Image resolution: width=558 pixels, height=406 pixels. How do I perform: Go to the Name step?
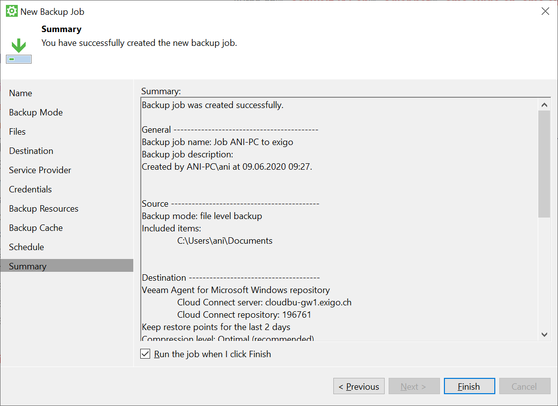tap(21, 93)
